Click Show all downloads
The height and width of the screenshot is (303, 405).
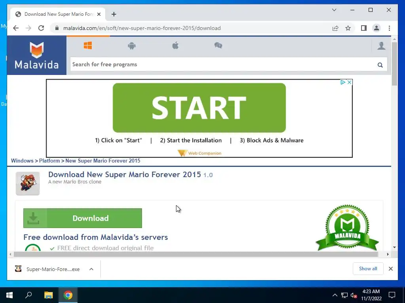point(368,269)
